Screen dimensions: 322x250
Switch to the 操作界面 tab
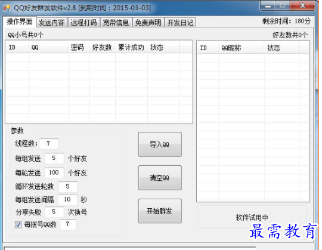pos(20,21)
